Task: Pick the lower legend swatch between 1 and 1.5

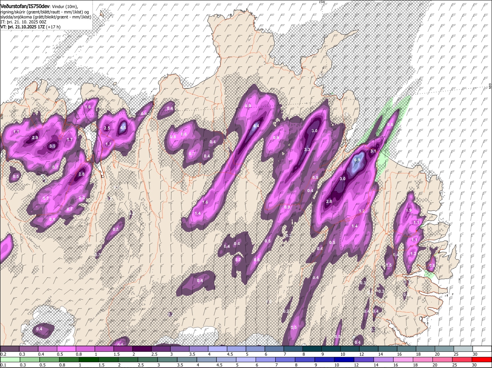Action: point(89,360)
